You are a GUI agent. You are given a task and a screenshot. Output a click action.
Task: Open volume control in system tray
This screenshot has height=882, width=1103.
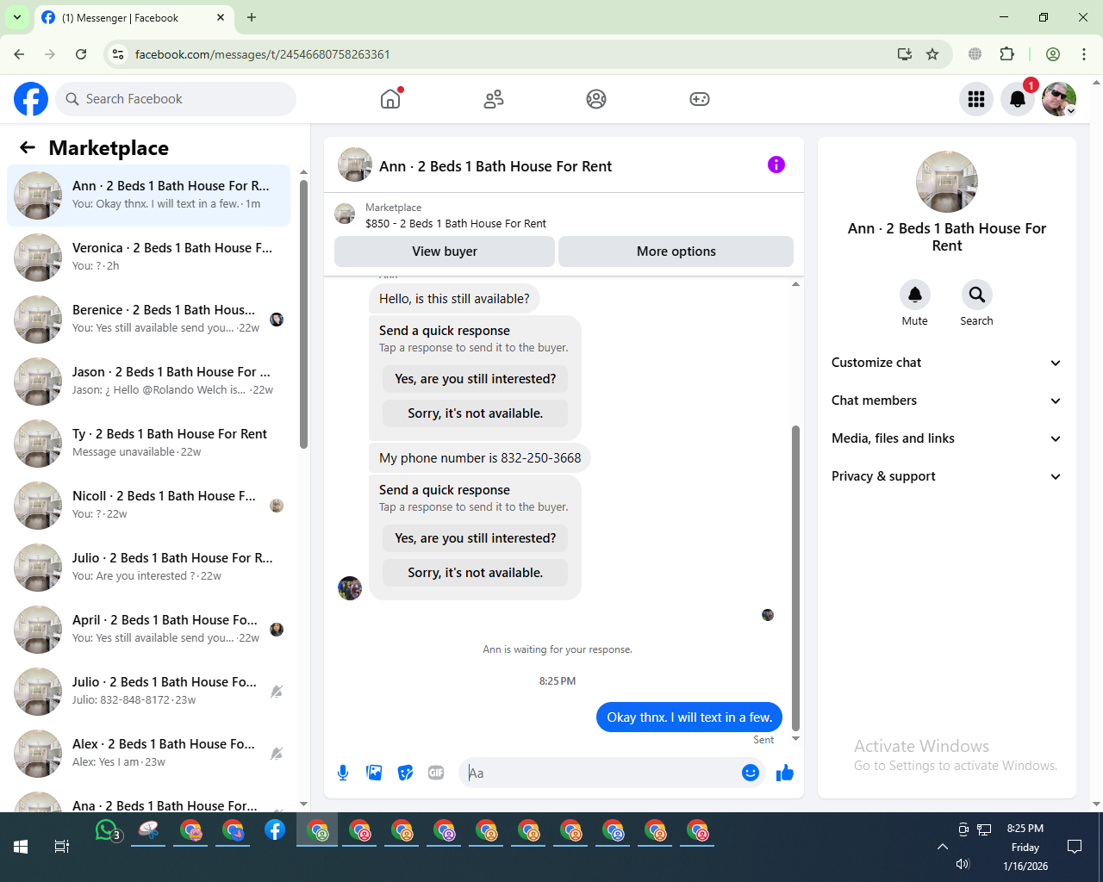[x=963, y=864]
